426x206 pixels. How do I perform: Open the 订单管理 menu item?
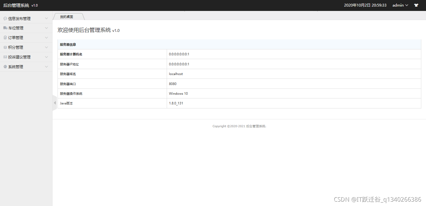point(26,38)
